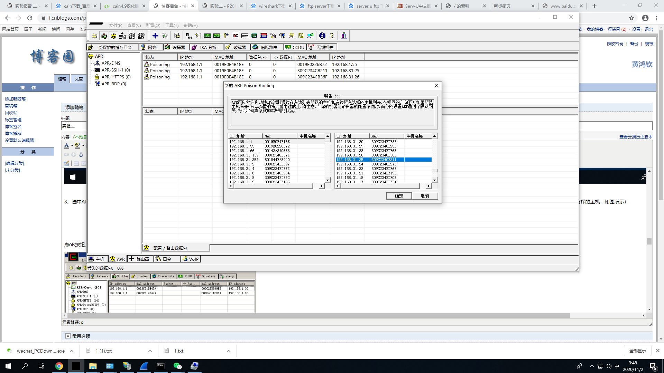Open 1.txt download options chevron
This screenshot has height=373, width=664.
229,351
